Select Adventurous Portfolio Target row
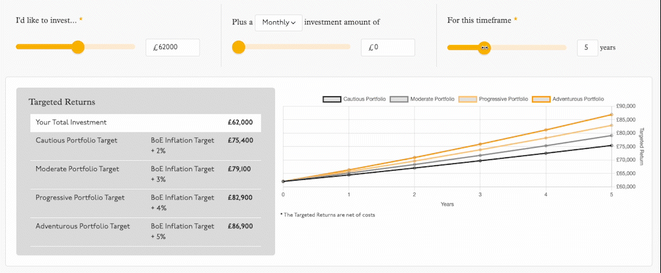This screenshot has width=661, height=273. click(145, 232)
